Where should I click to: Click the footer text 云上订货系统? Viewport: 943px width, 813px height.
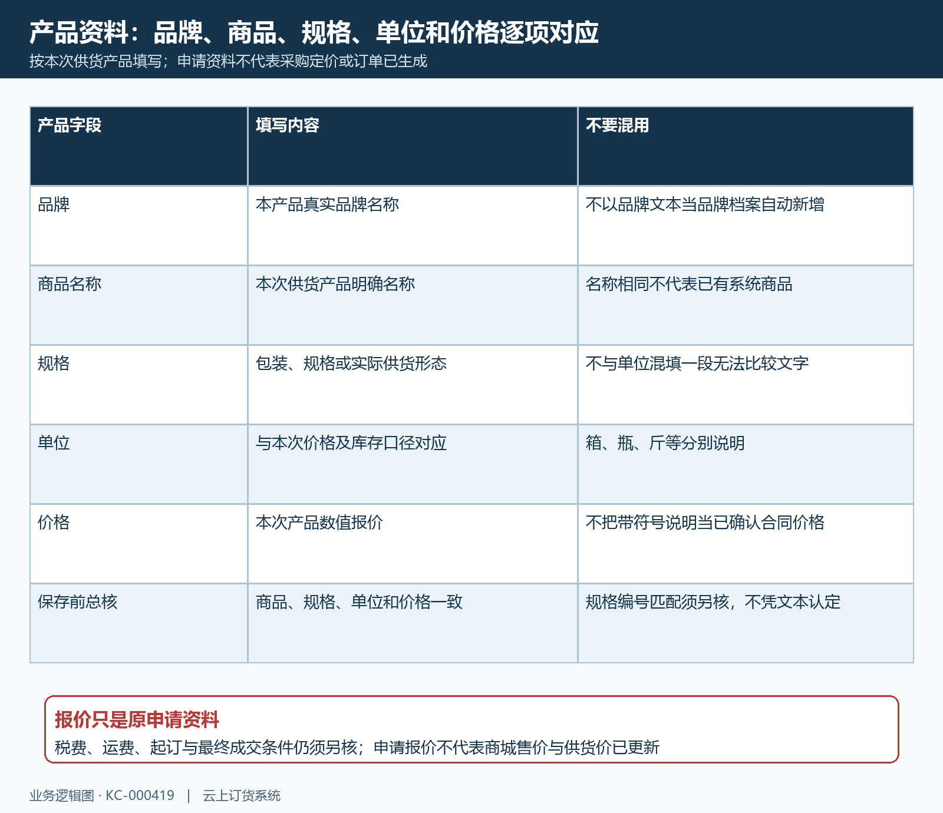click(242, 795)
